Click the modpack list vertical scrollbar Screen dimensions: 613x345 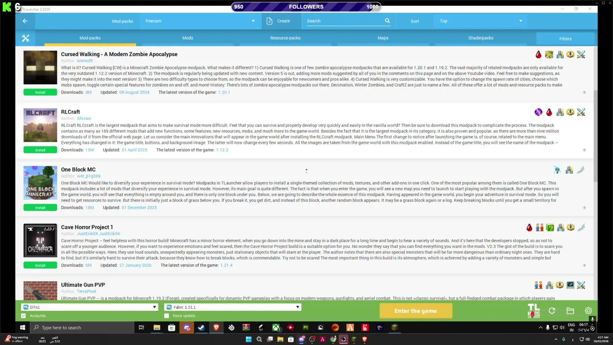[x=596, y=136]
